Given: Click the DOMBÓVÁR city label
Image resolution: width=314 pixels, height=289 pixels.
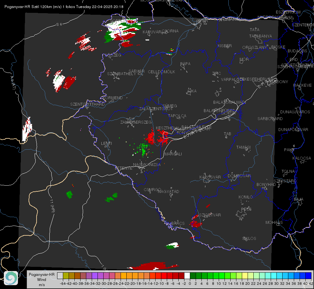Looking at the screenshot, I should pos(239,176).
